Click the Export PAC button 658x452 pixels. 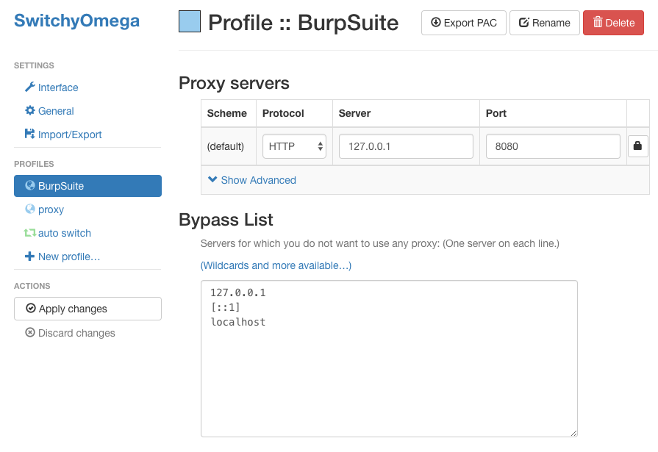[463, 23]
